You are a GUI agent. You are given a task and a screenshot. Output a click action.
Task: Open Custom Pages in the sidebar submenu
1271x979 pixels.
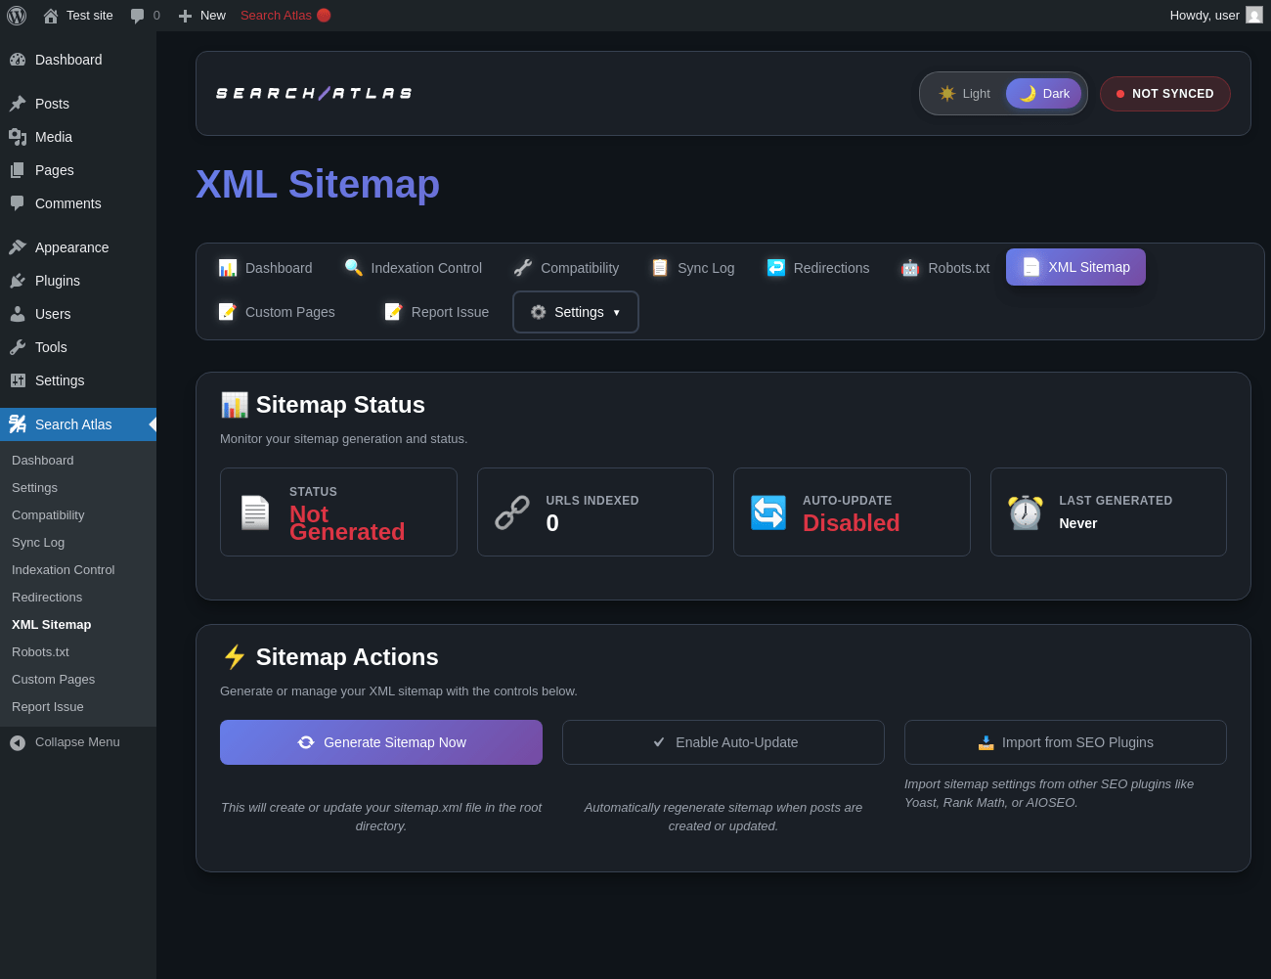click(x=78, y=680)
